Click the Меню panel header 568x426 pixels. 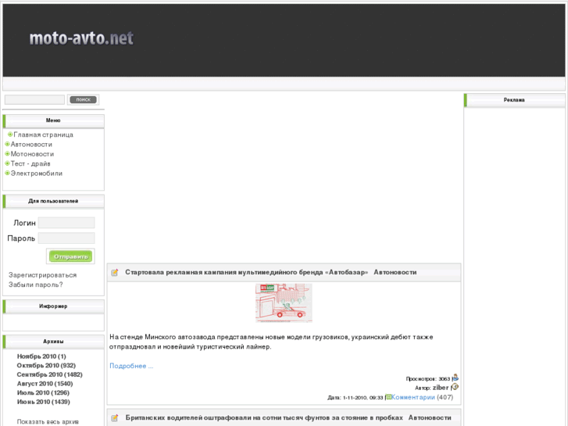(x=53, y=120)
